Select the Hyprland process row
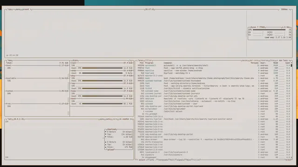Viewport: 298px width, 167px height. pos(214,73)
